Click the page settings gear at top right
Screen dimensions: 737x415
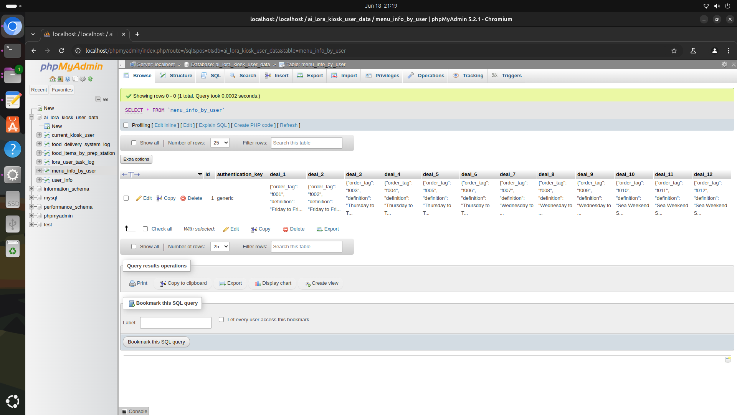pyautogui.click(x=724, y=65)
